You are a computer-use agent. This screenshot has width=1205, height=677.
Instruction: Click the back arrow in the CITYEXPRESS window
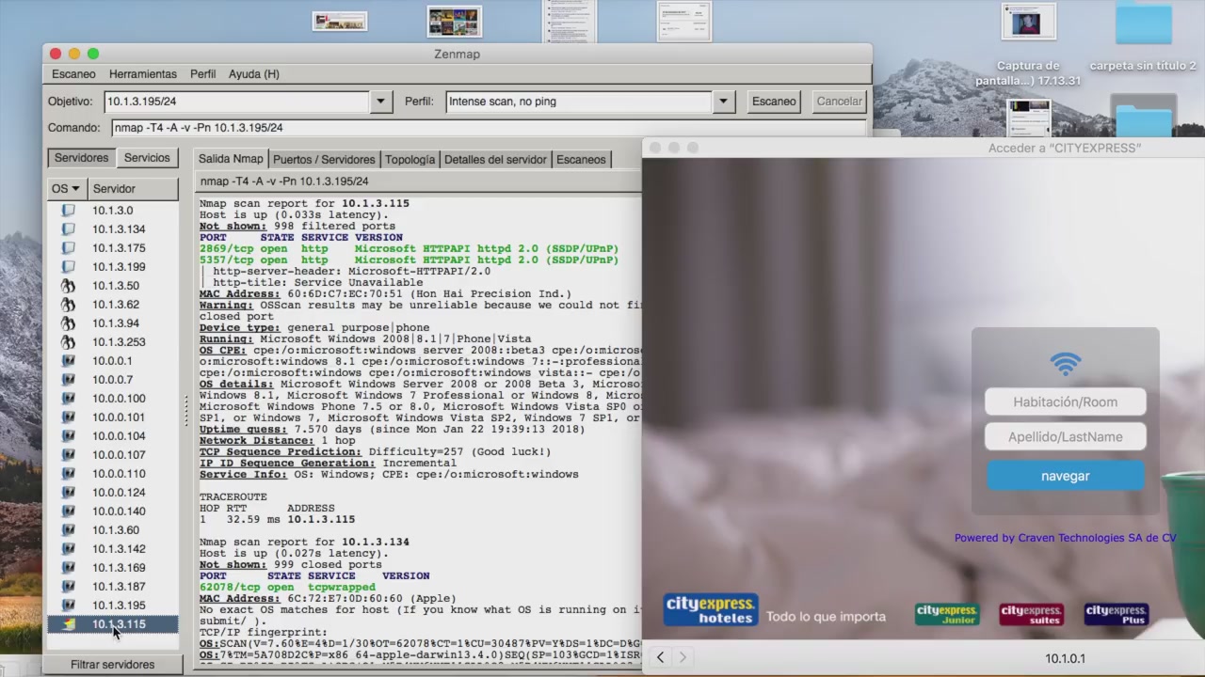tap(660, 657)
